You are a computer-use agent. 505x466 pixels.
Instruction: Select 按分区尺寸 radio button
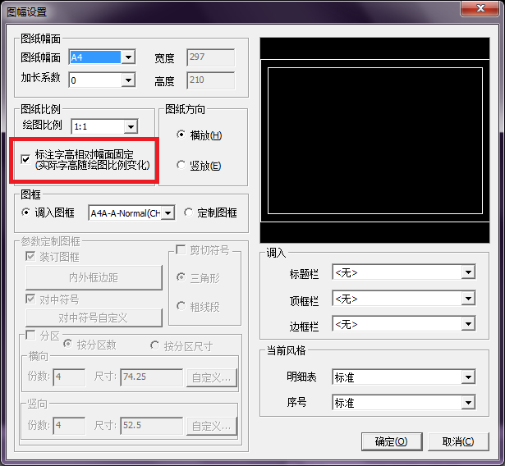tap(155, 345)
